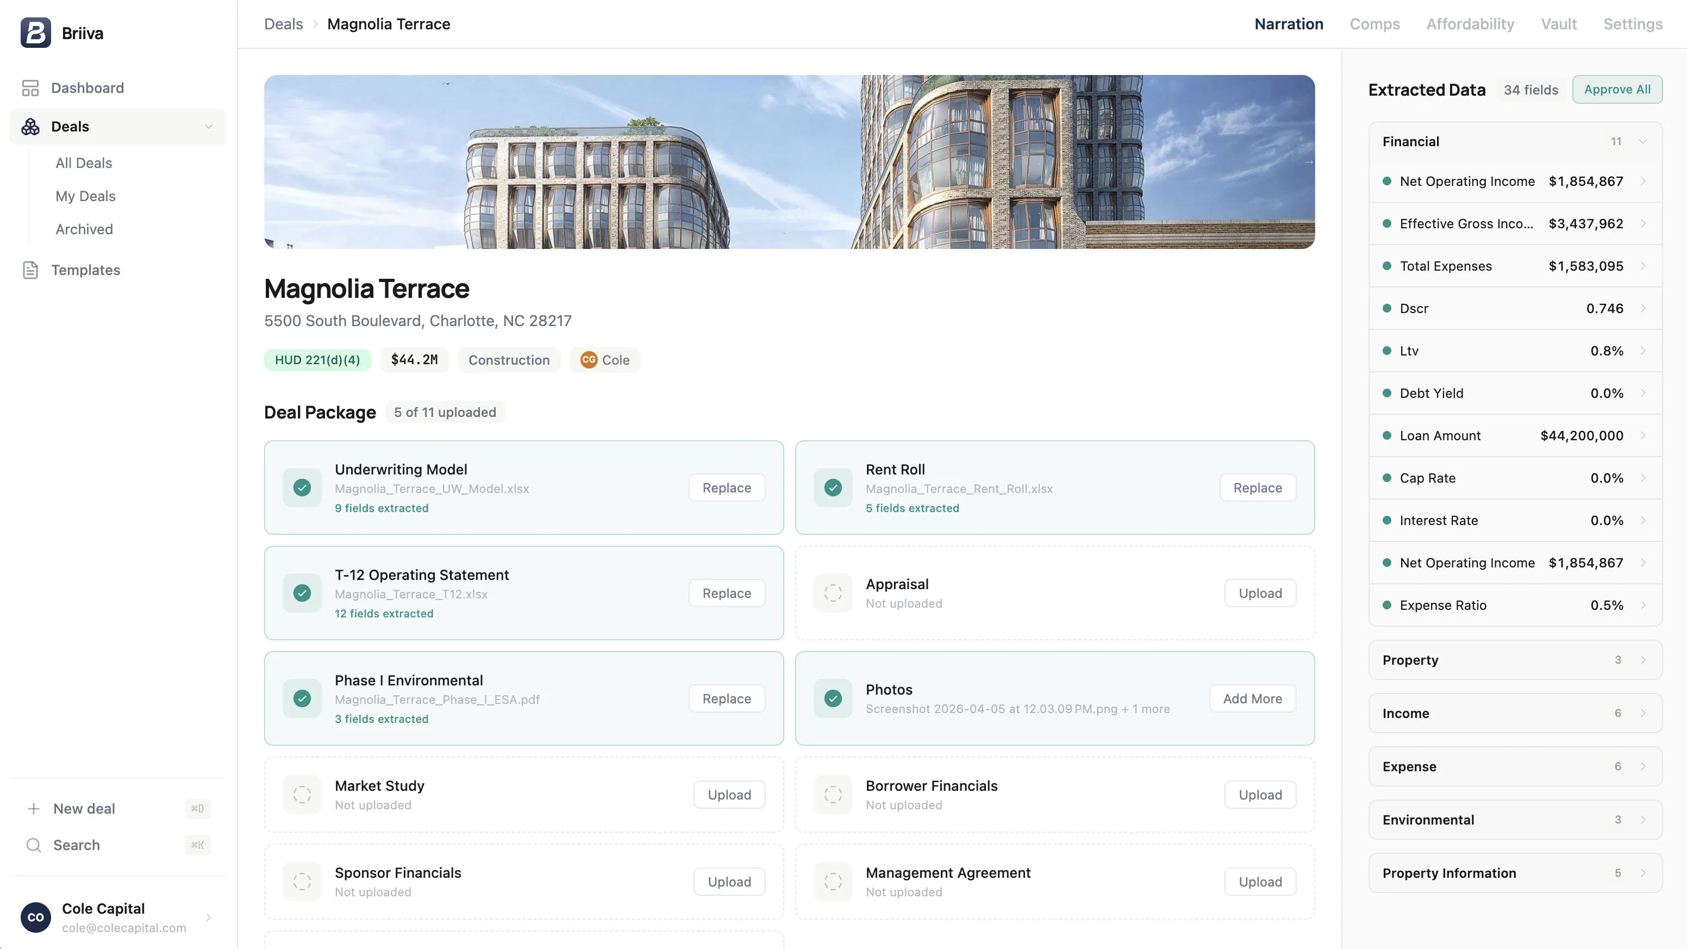Click the Market Study empty status circle

[302, 795]
